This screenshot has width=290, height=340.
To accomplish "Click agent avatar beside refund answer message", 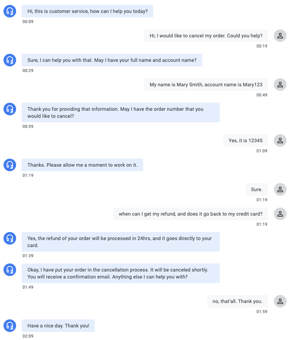I will pos(10,238).
